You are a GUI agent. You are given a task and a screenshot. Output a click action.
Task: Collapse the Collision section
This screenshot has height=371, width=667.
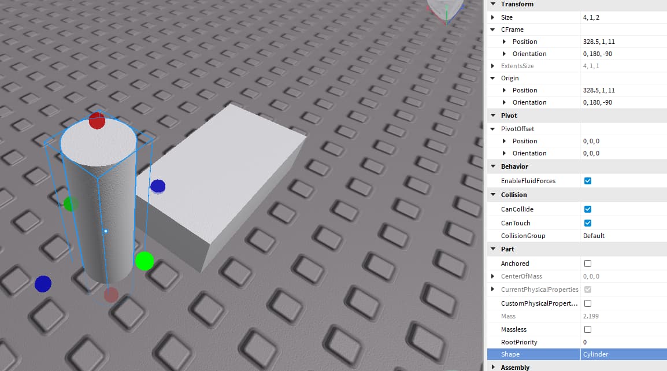pos(493,195)
